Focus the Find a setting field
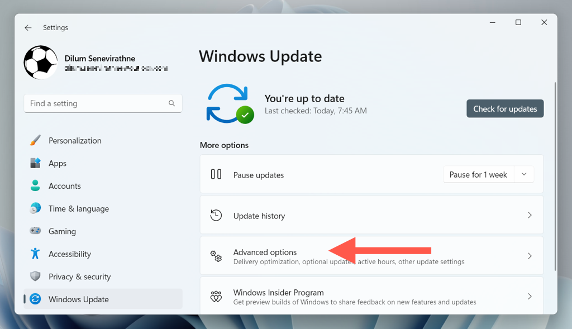Image resolution: width=572 pixels, height=329 pixels. 103,103
